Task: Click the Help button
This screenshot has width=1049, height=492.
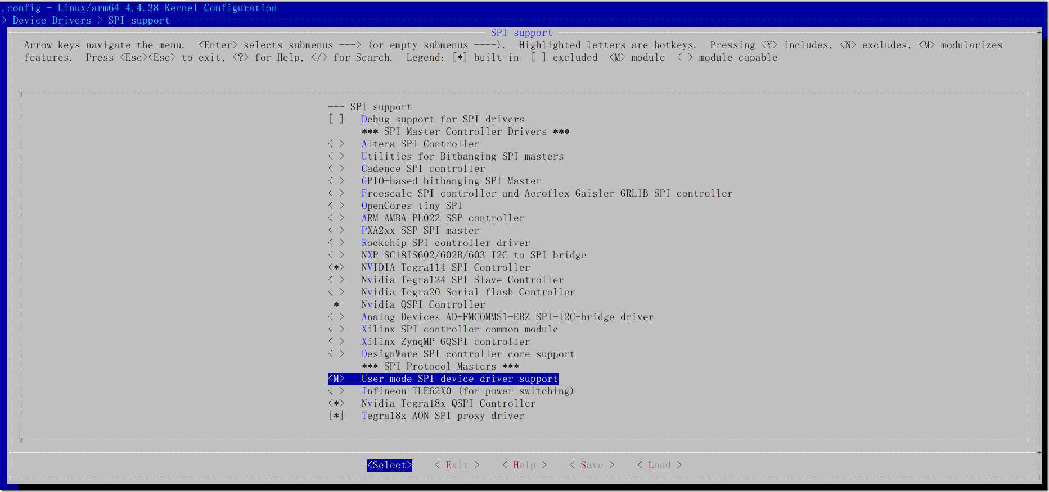Action: click(x=524, y=465)
